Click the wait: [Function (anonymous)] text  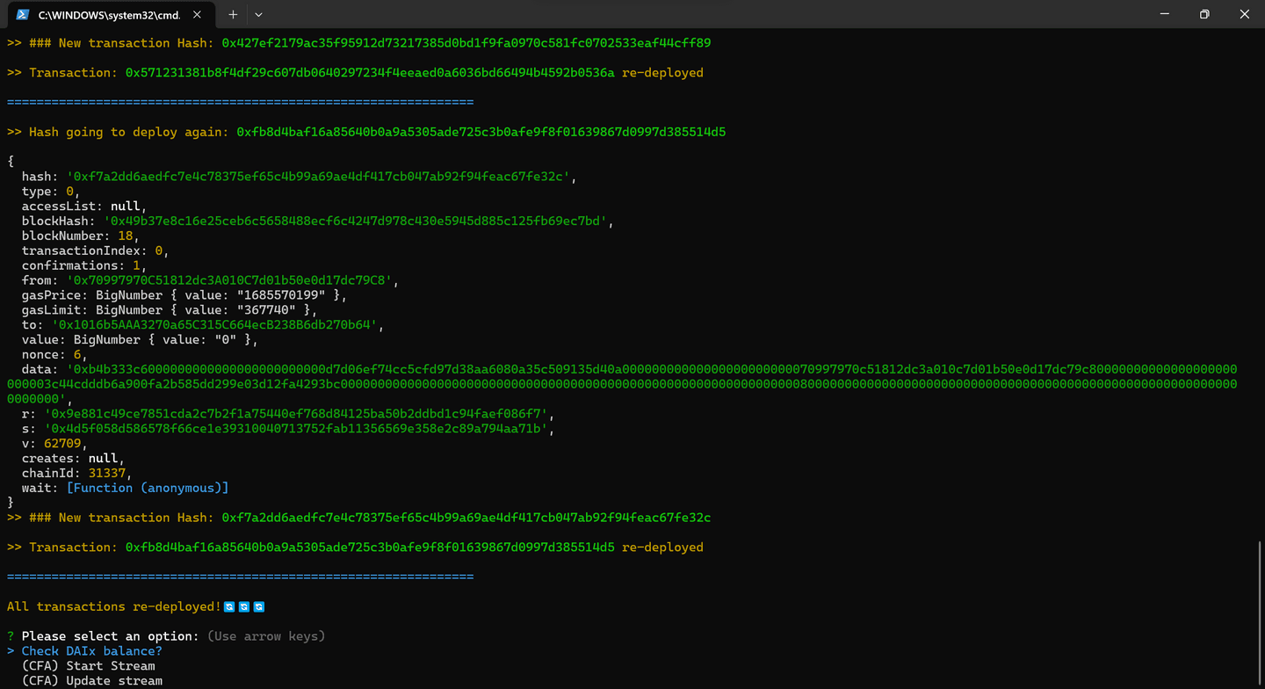tap(125, 490)
